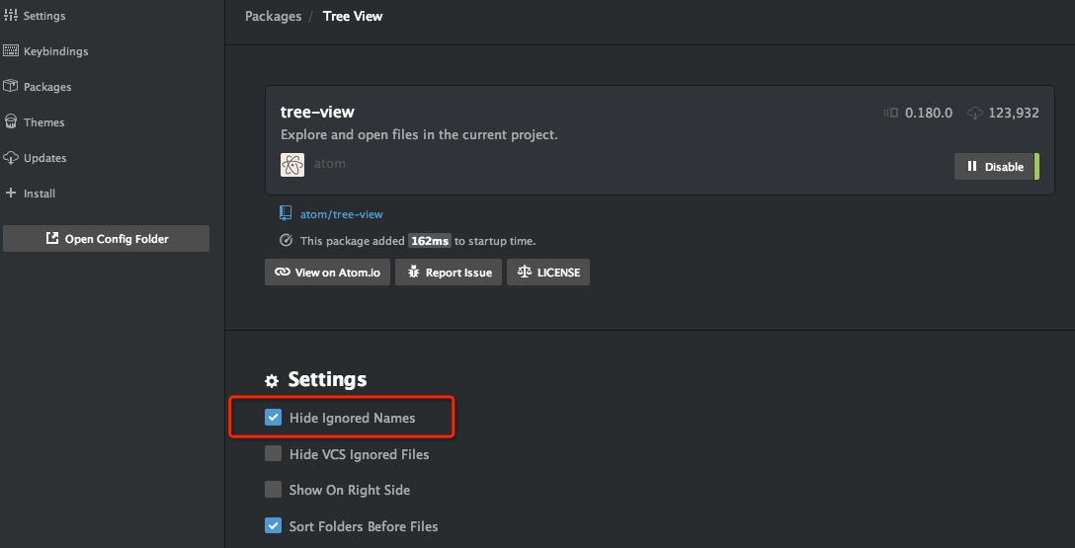
Task: Click the 123,932 downloads count
Action: [x=1014, y=113]
